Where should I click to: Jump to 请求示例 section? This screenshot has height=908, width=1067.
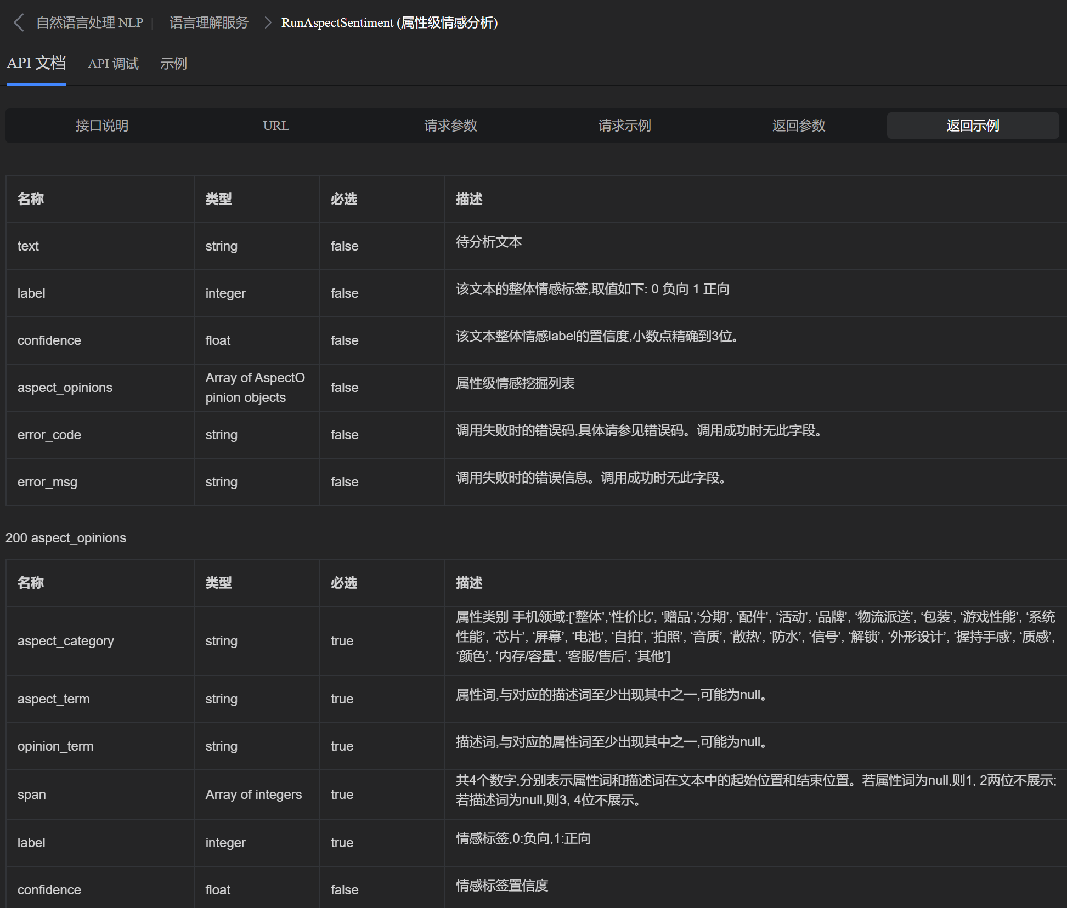pyautogui.click(x=624, y=126)
